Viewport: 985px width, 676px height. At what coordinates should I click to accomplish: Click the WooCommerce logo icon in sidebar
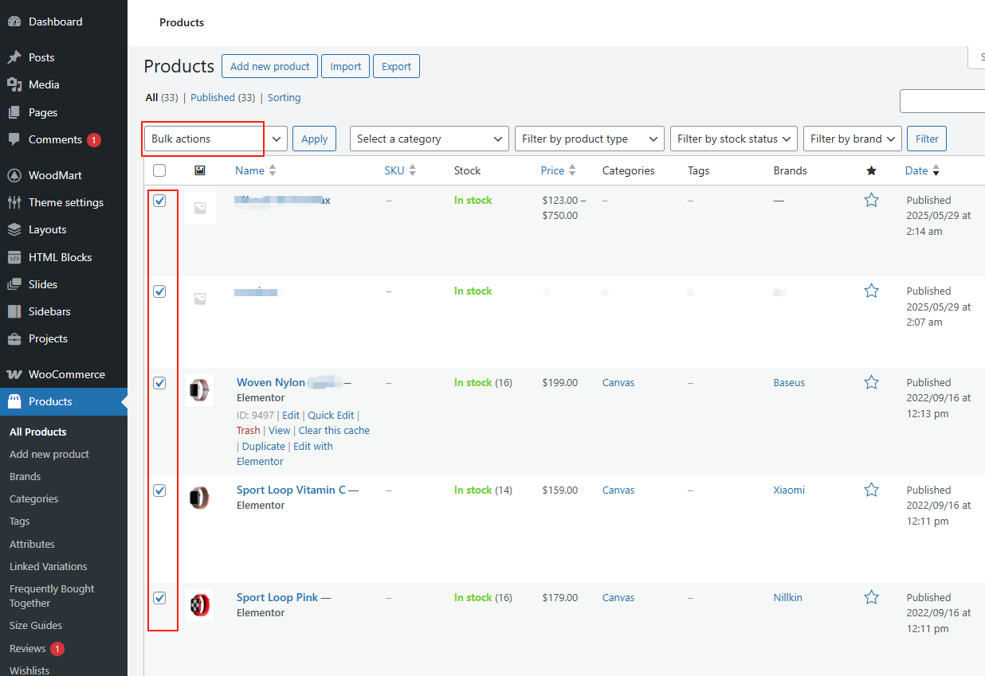(x=14, y=374)
